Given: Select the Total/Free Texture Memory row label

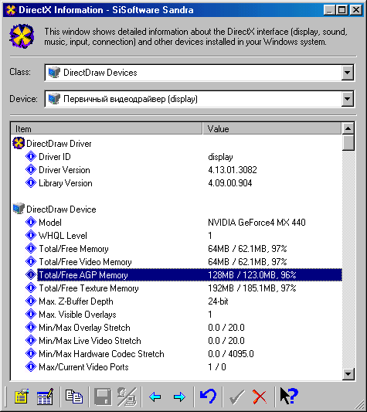Looking at the screenshot, I should 89,288.
